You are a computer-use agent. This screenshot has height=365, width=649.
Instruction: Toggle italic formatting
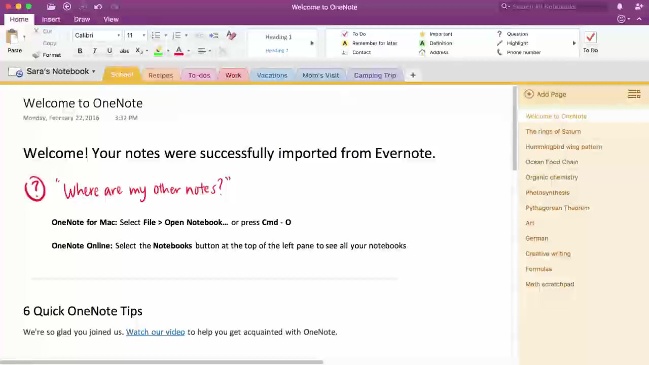click(x=94, y=51)
